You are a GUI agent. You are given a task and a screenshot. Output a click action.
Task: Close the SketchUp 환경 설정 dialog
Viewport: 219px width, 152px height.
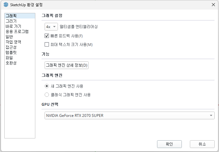coord(213,5)
